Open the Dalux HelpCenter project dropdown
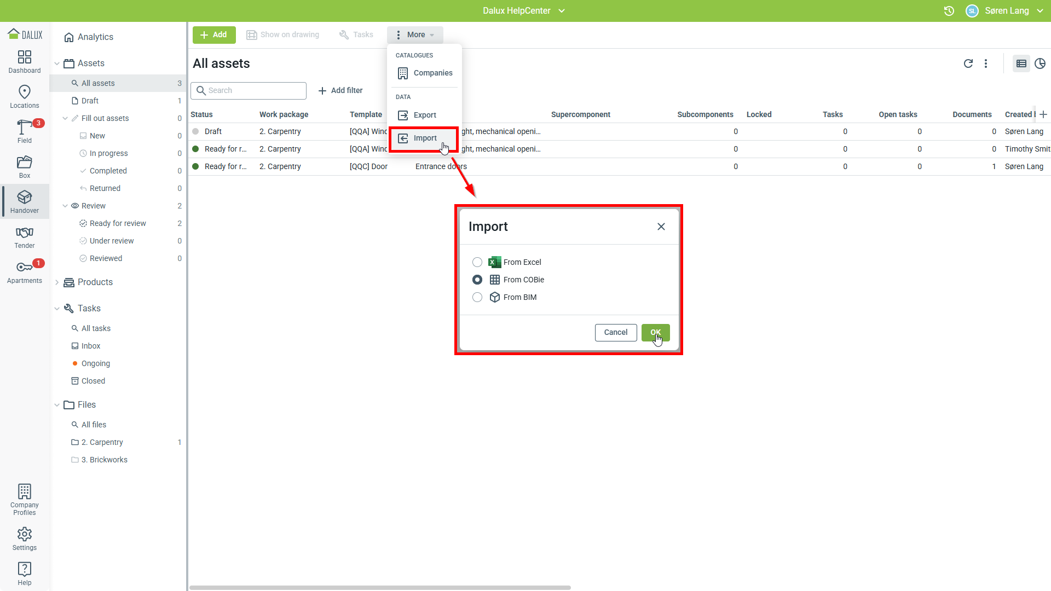Image resolution: width=1051 pixels, height=591 pixels. coord(523,11)
